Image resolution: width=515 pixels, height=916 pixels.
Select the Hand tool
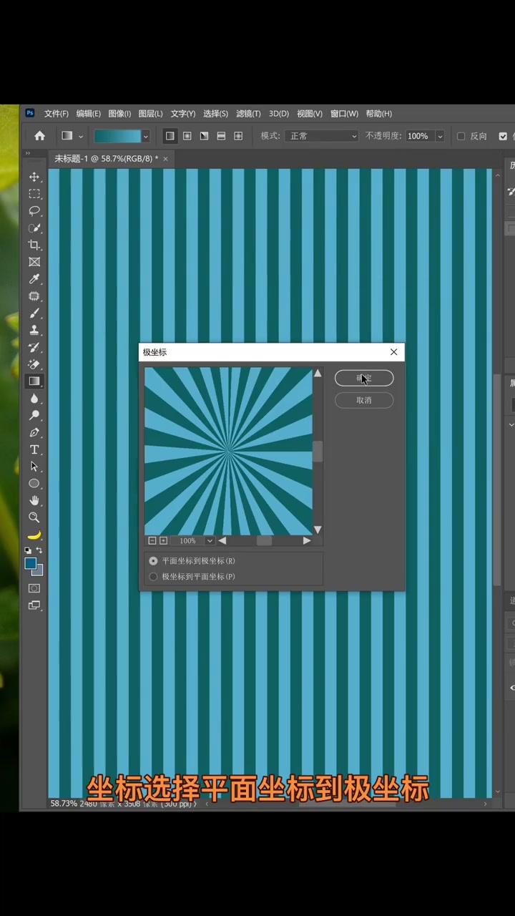coord(34,500)
